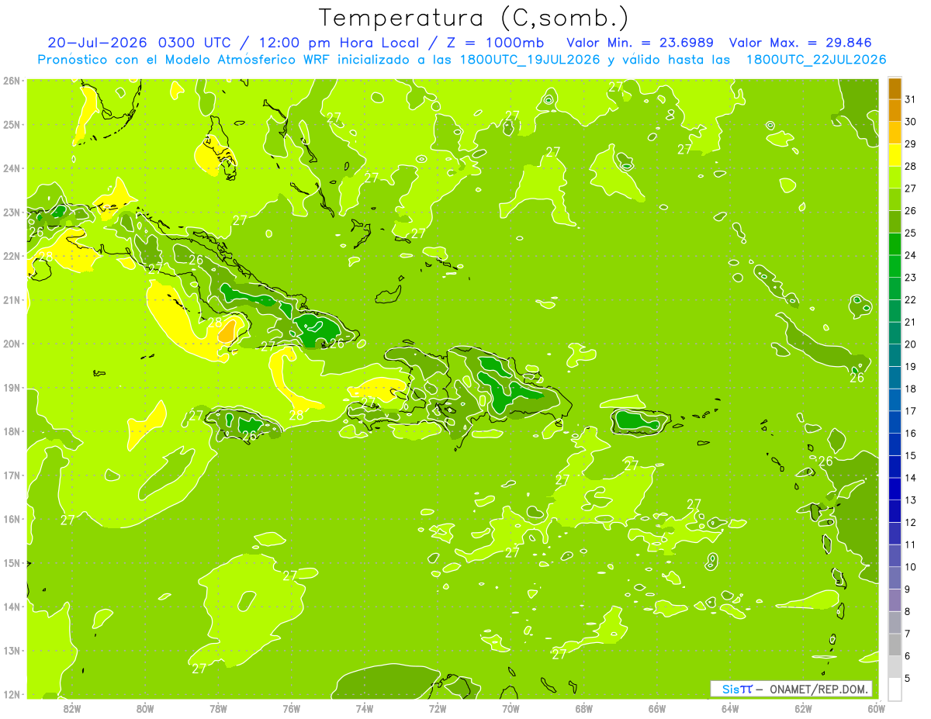
Task: Click the 30 value on the color legend
Action: coord(911,122)
